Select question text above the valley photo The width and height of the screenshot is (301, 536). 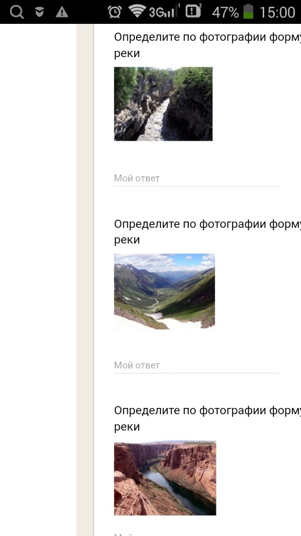click(208, 232)
